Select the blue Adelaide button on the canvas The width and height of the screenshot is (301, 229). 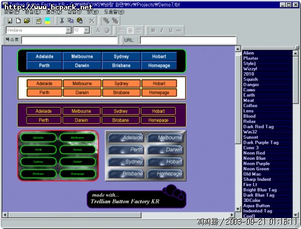click(x=45, y=56)
